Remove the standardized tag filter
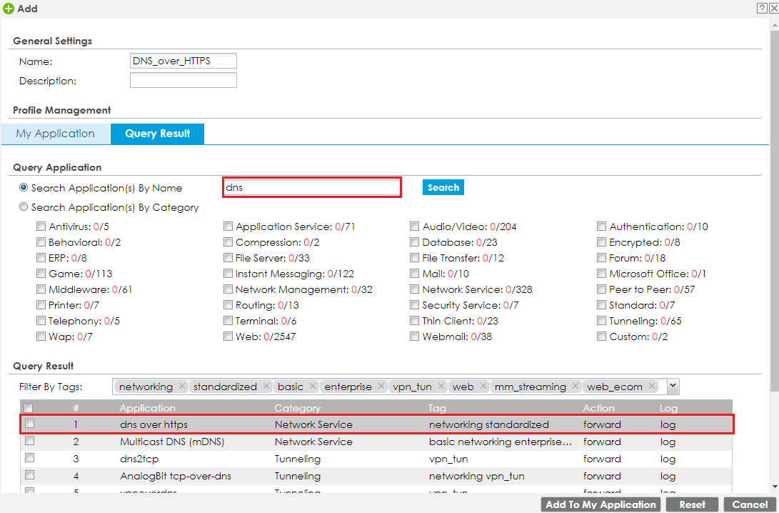This screenshot has width=779, height=513. (x=266, y=387)
